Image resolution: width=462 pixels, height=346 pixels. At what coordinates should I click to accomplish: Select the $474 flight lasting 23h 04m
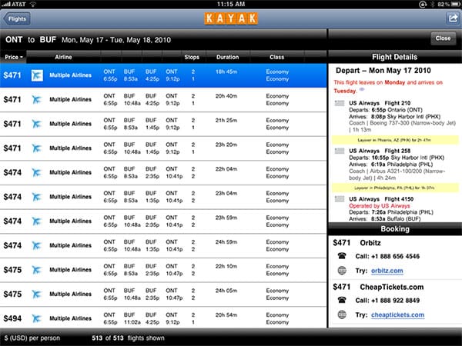click(x=163, y=197)
